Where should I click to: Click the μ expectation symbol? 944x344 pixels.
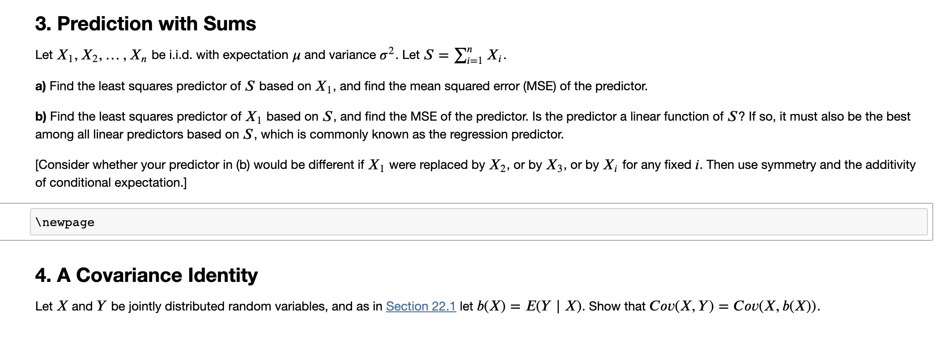point(296,55)
